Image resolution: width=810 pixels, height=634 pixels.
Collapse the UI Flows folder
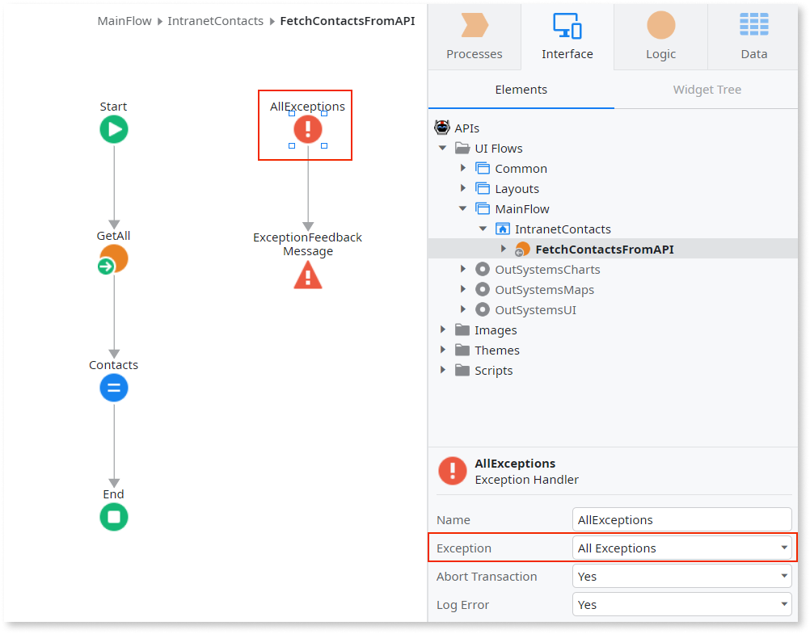point(443,149)
